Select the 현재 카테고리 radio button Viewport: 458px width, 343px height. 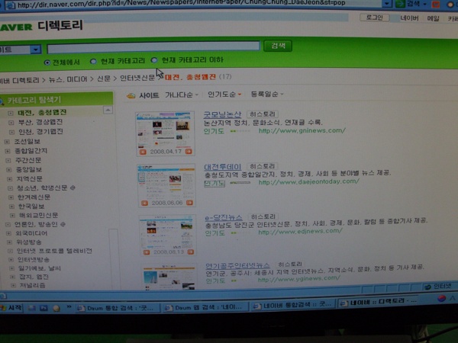[93, 61]
